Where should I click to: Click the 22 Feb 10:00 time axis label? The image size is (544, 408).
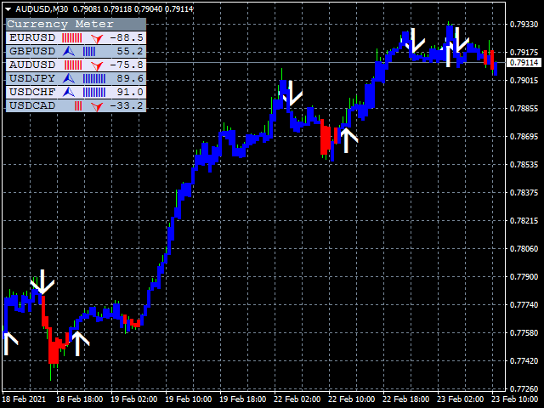351,399
